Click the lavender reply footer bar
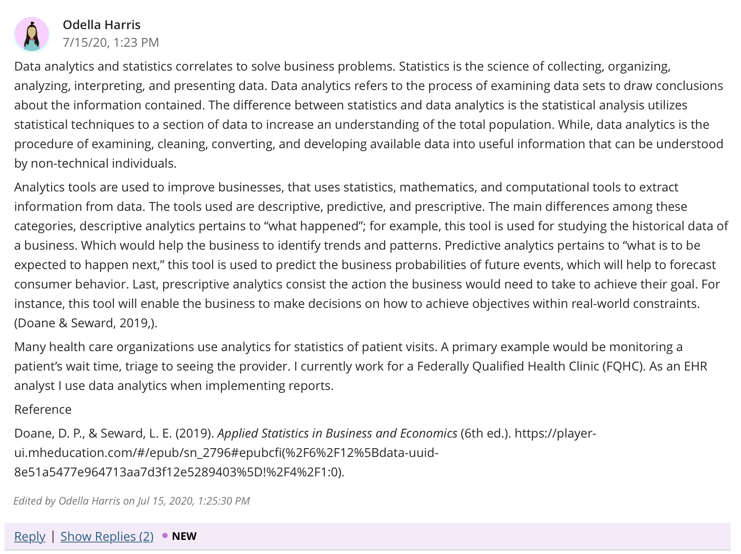 tap(367, 536)
